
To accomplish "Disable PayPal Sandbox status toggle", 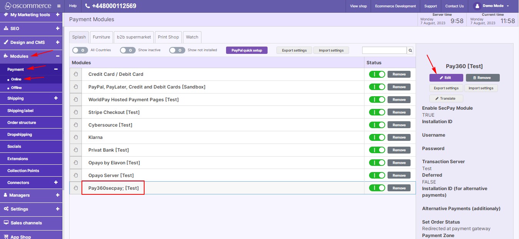I will pyautogui.click(x=377, y=87).
